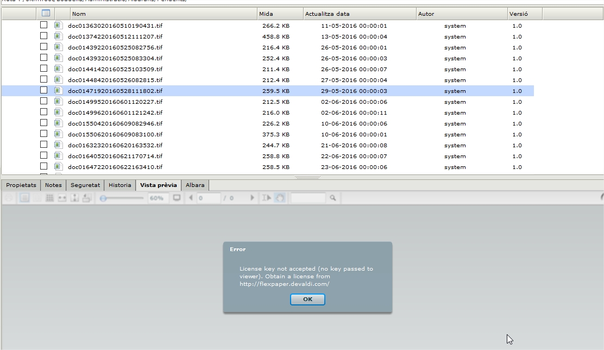Switch to thumbnail grid view icon
This screenshot has width=604, height=350.
point(49,198)
